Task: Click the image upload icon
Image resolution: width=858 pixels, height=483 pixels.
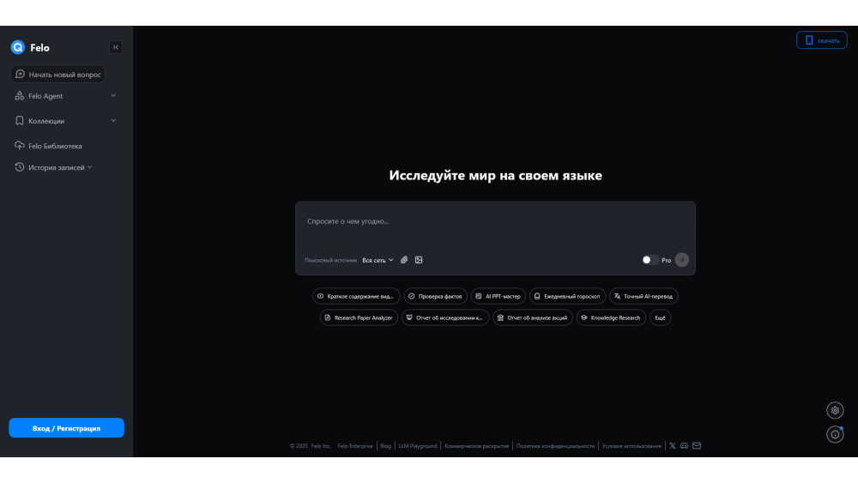Action: pos(419,260)
